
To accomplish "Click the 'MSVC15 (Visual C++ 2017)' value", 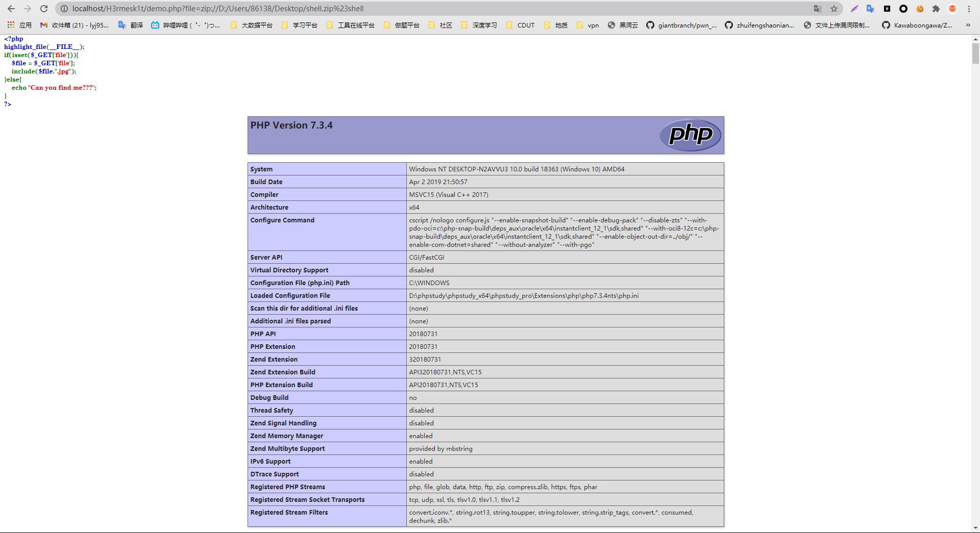I will pos(449,195).
